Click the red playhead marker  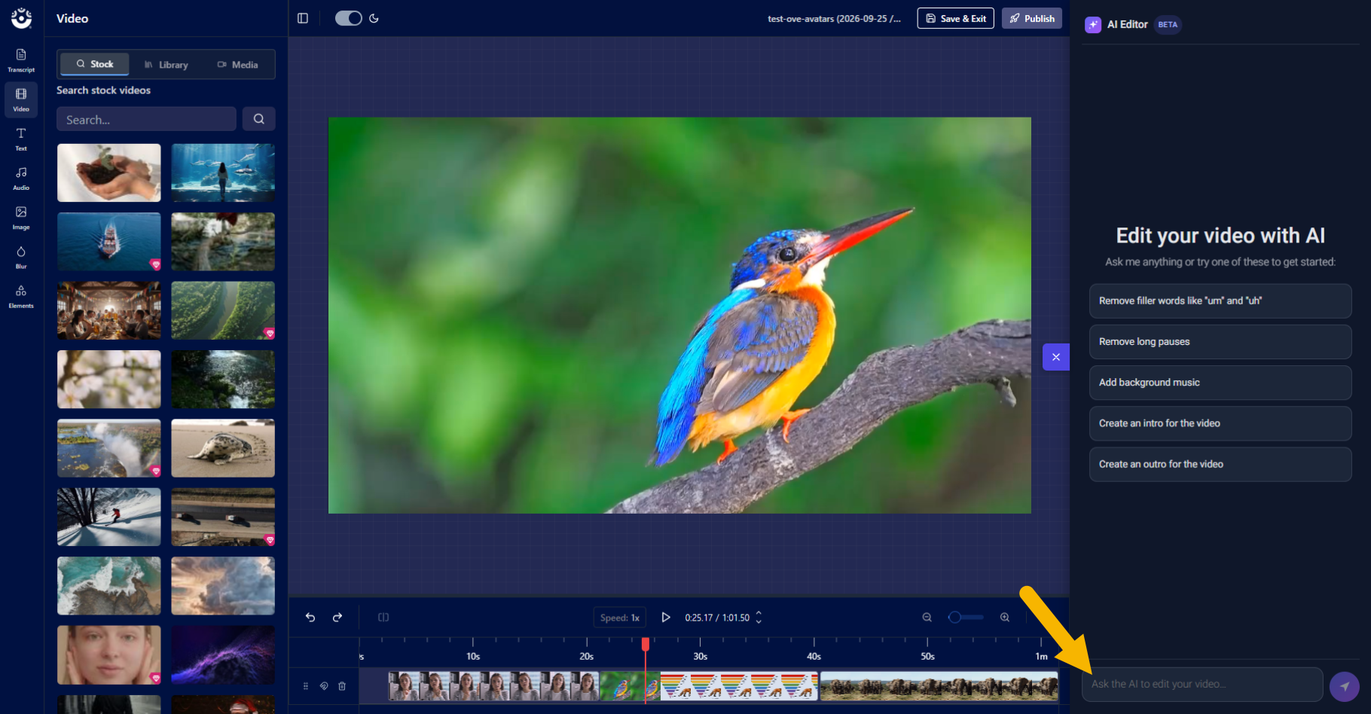(x=646, y=645)
